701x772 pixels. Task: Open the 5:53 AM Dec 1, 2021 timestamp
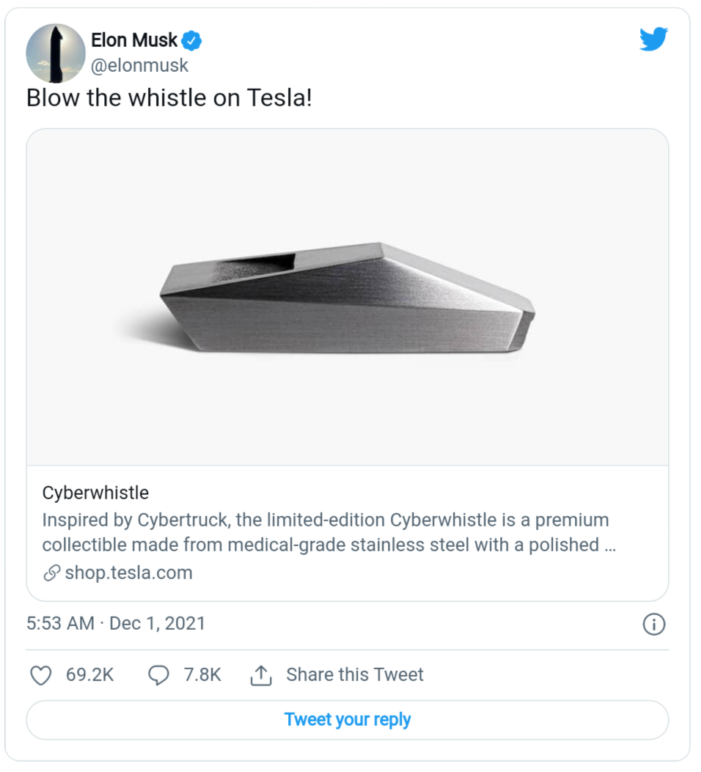click(x=116, y=623)
